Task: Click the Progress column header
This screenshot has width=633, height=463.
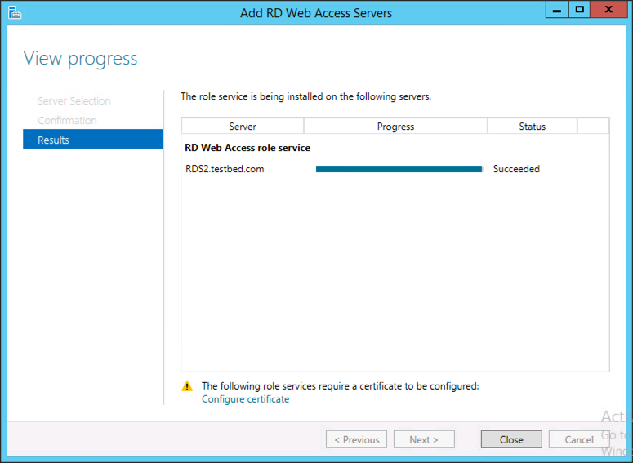Action: [x=395, y=127]
